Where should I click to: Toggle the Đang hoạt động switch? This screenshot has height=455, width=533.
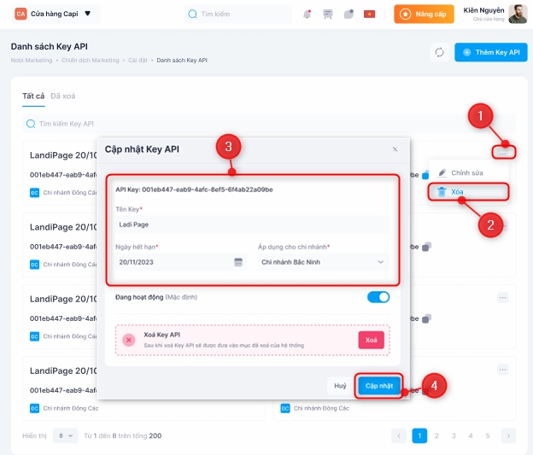click(378, 297)
